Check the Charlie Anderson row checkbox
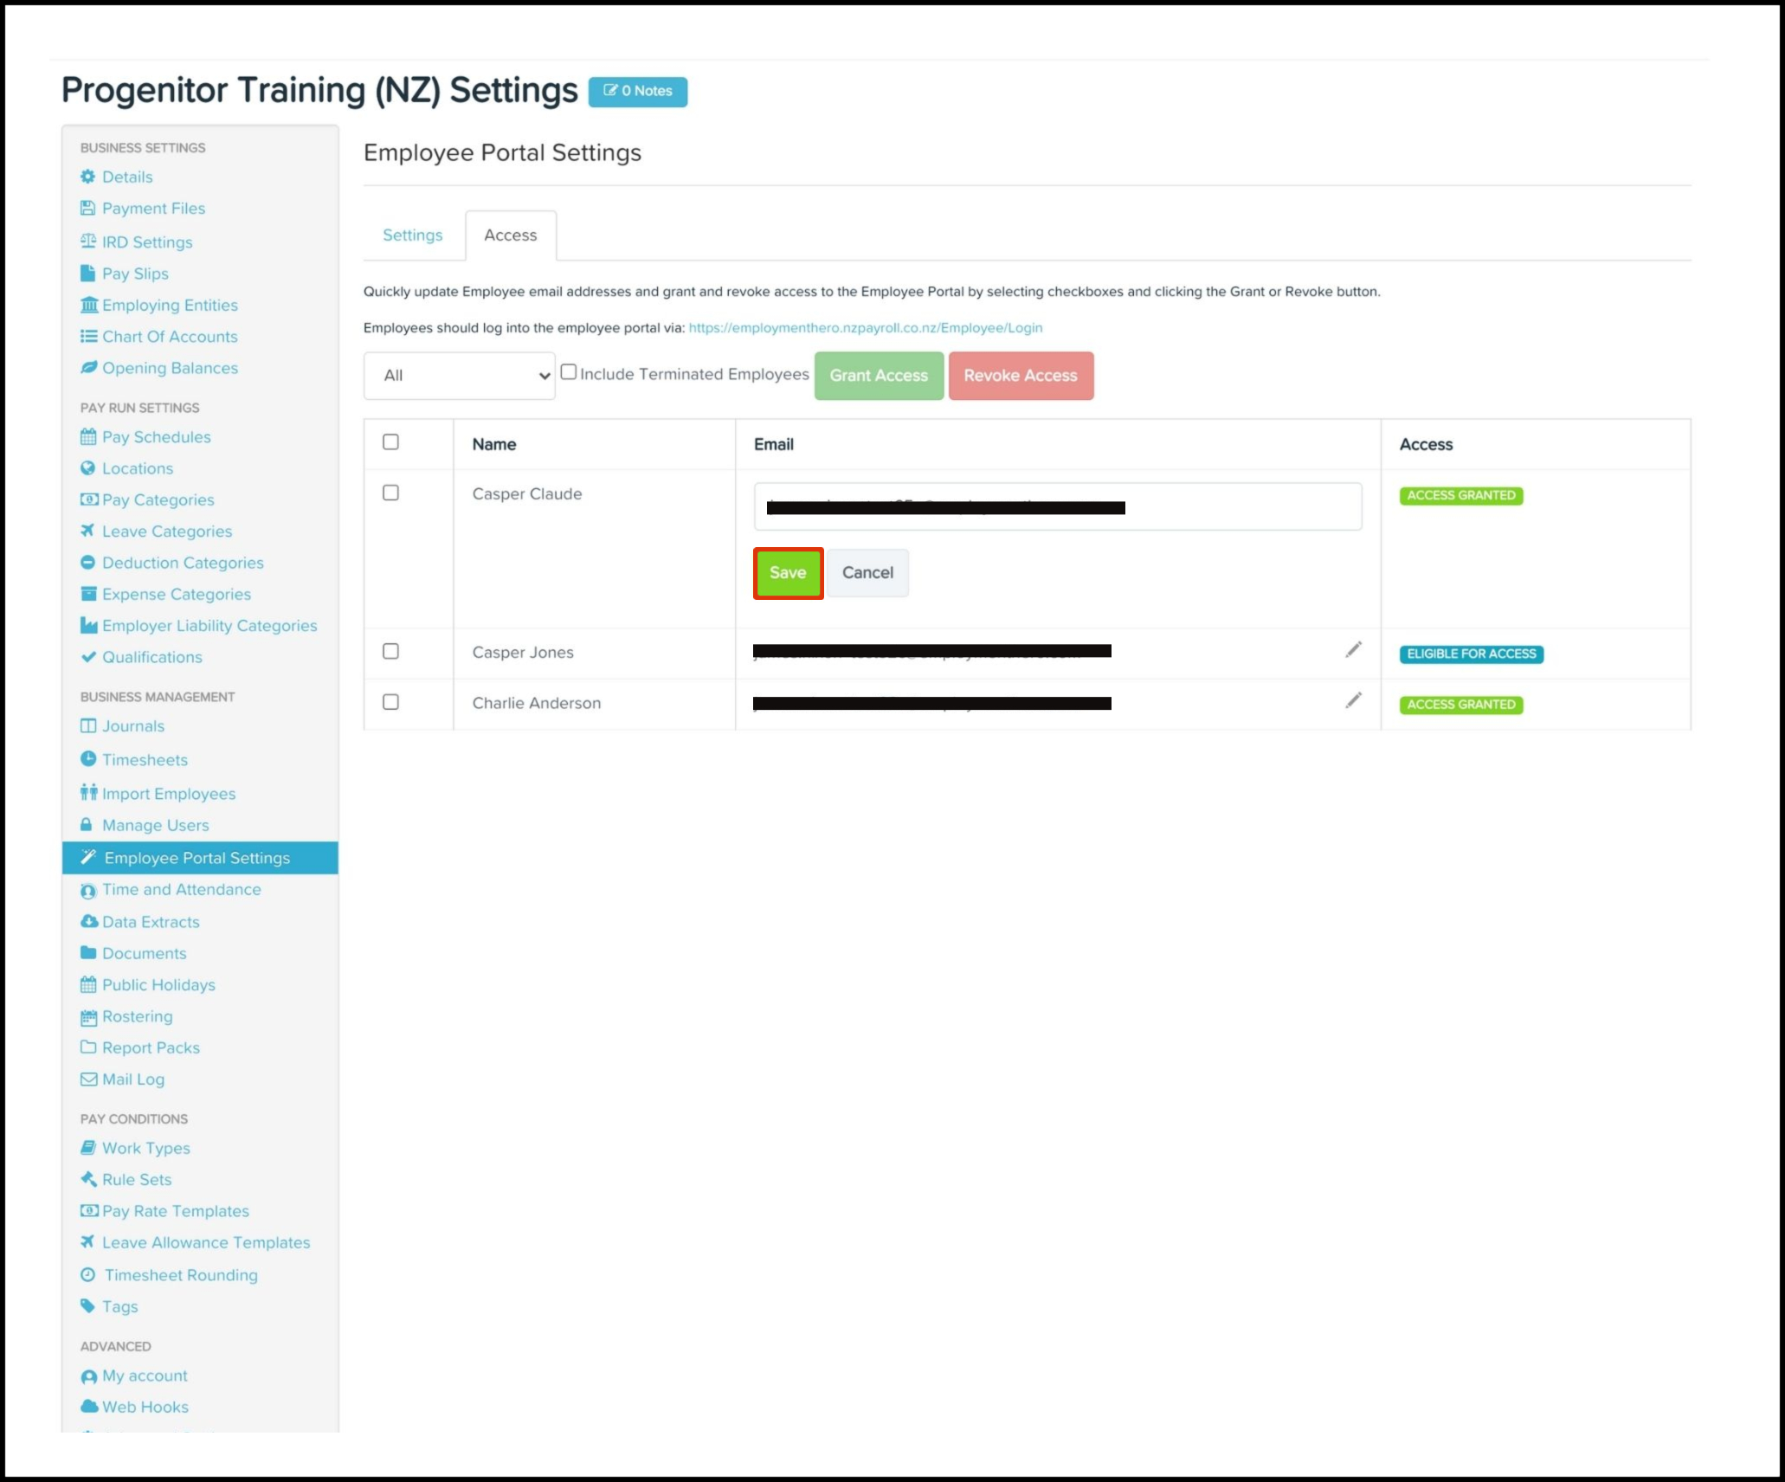Image resolution: width=1785 pixels, height=1482 pixels. pyautogui.click(x=390, y=702)
